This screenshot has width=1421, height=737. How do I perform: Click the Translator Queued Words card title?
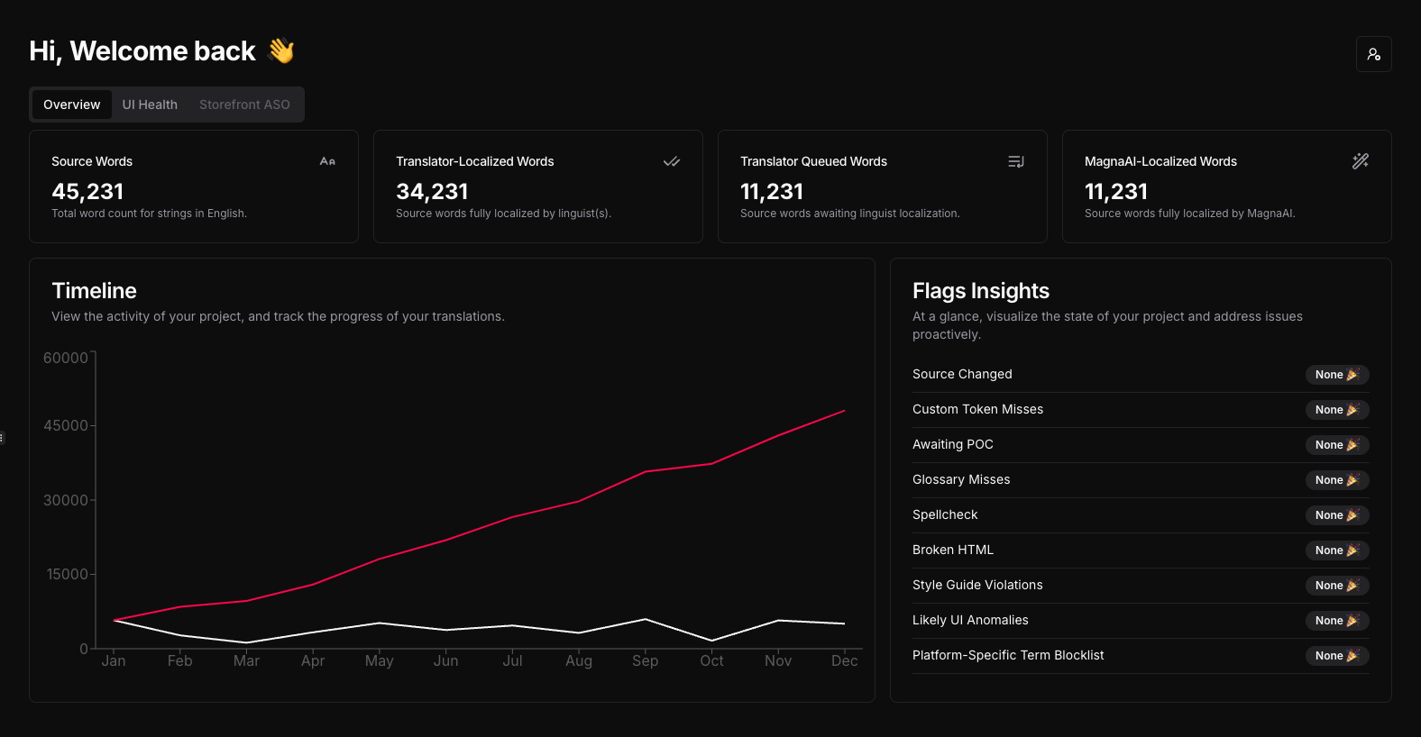[x=813, y=161]
